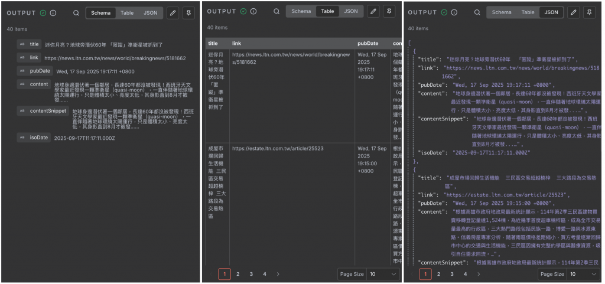The image size is (605, 284).
Task: Open the Page Size dropdown in the middle panel
Action: pos(383,274)
